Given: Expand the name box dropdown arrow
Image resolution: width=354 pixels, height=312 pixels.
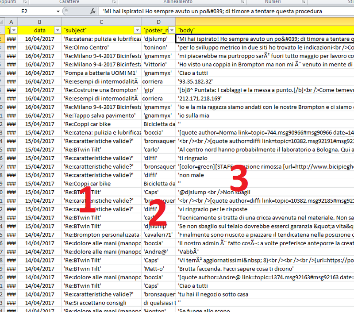Looking at the screenshot, I should point(58,12).
